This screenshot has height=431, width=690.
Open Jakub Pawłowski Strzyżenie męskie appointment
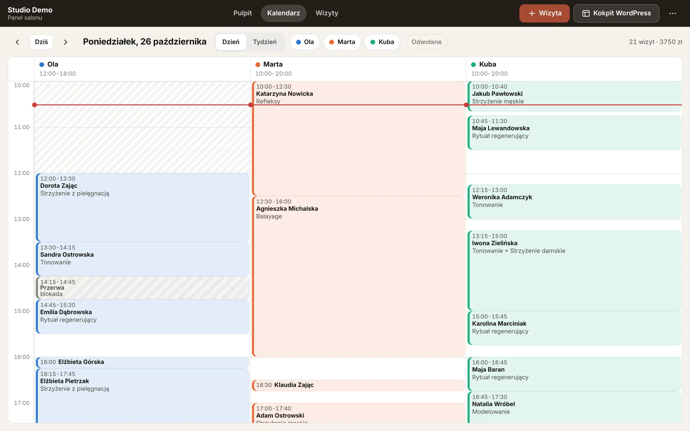(x=574, y=96)
